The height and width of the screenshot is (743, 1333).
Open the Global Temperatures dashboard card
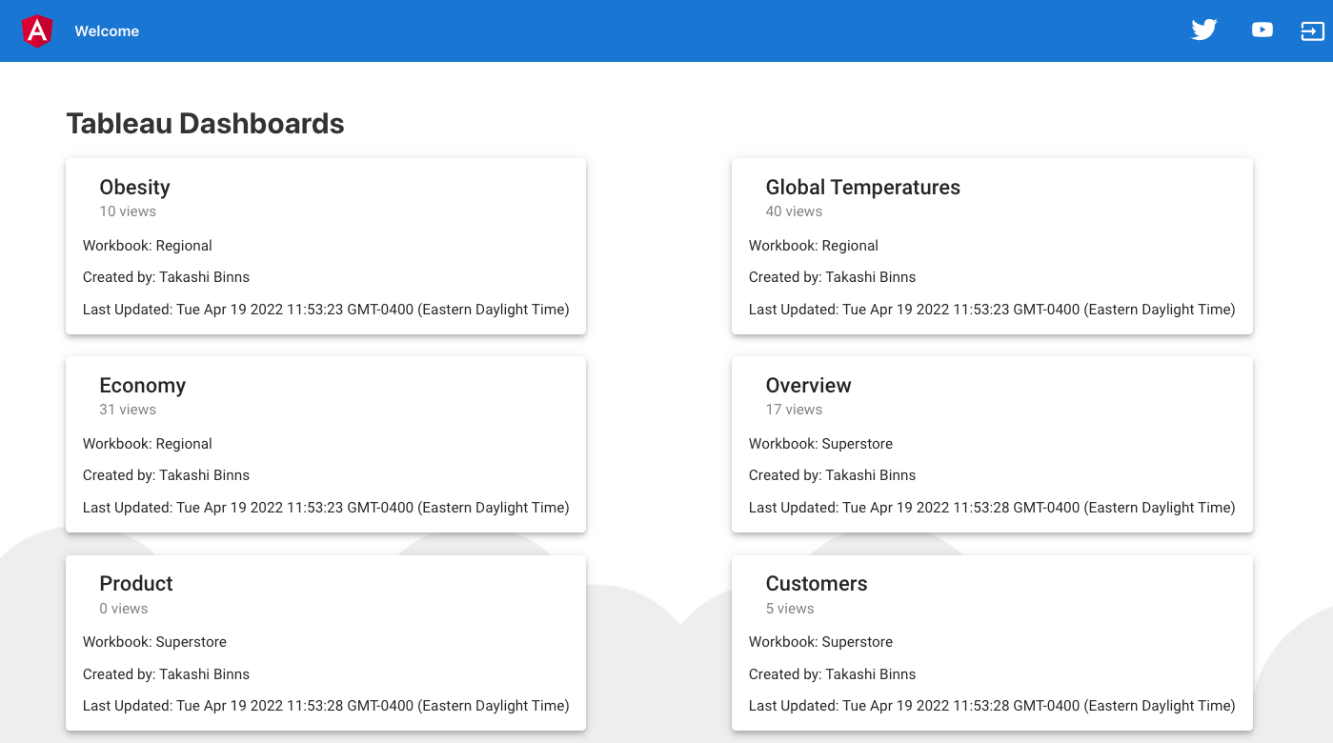(x=991, y=246)
